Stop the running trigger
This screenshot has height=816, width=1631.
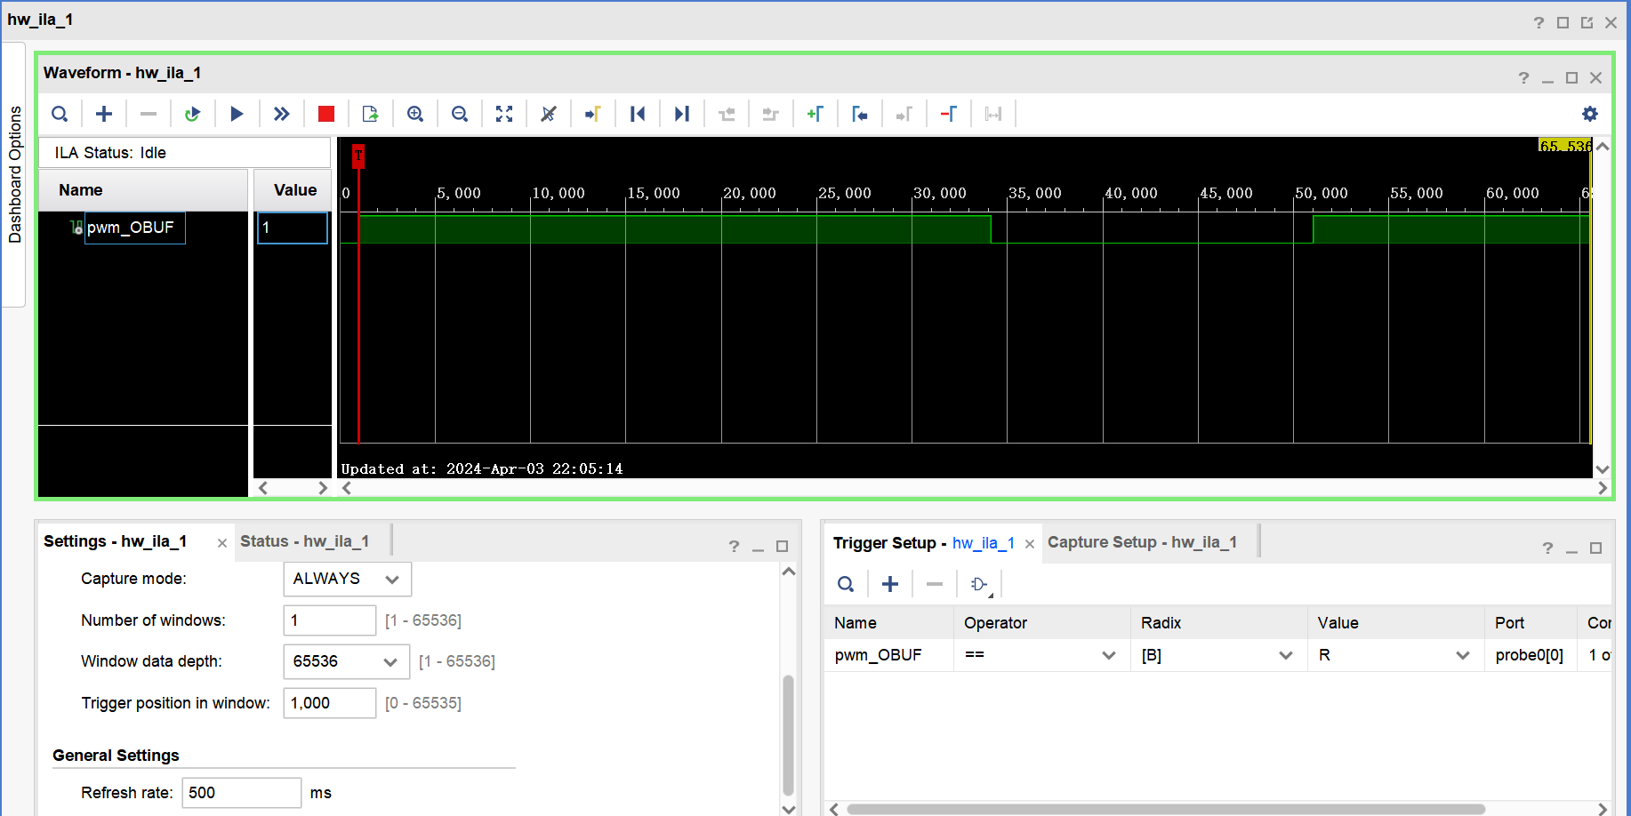[325, 113]
